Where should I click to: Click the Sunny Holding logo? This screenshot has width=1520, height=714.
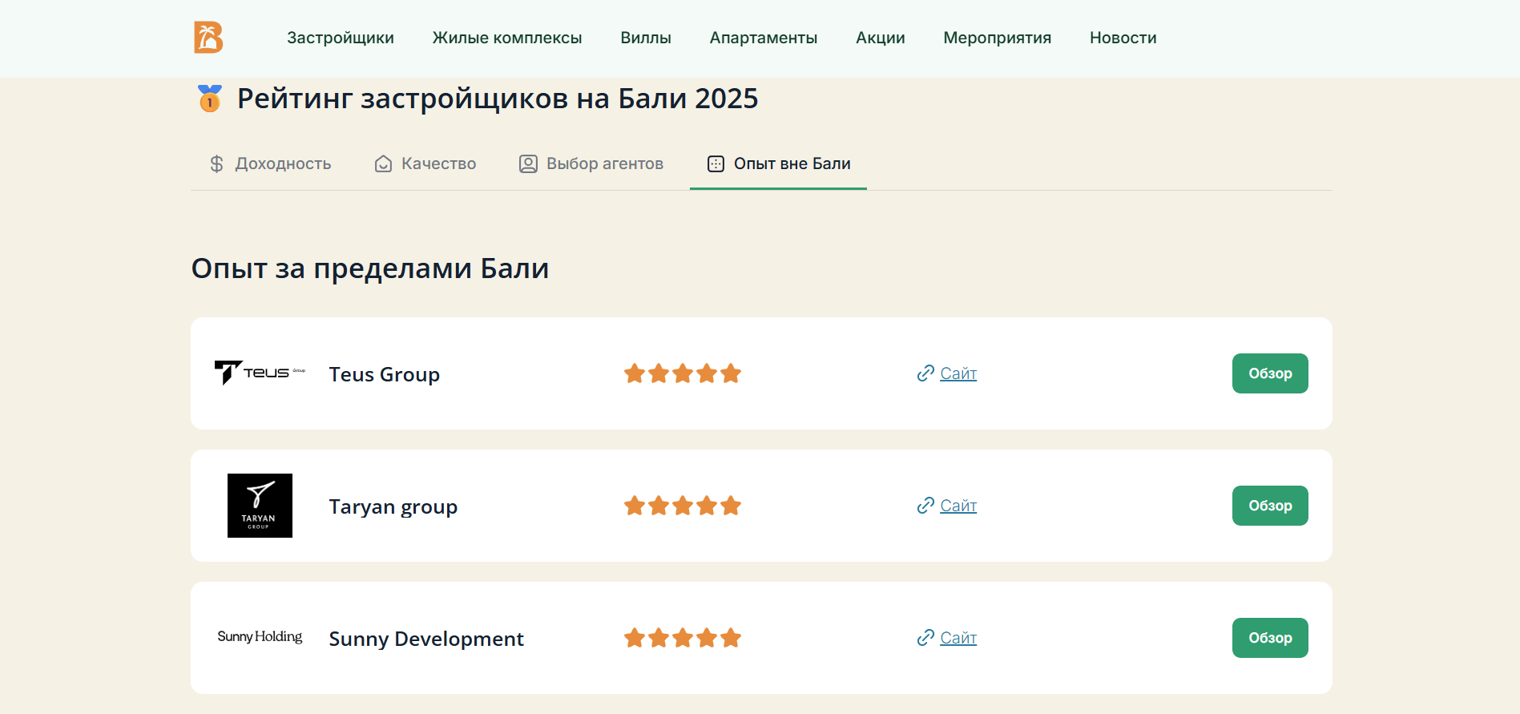click(260, 636)
